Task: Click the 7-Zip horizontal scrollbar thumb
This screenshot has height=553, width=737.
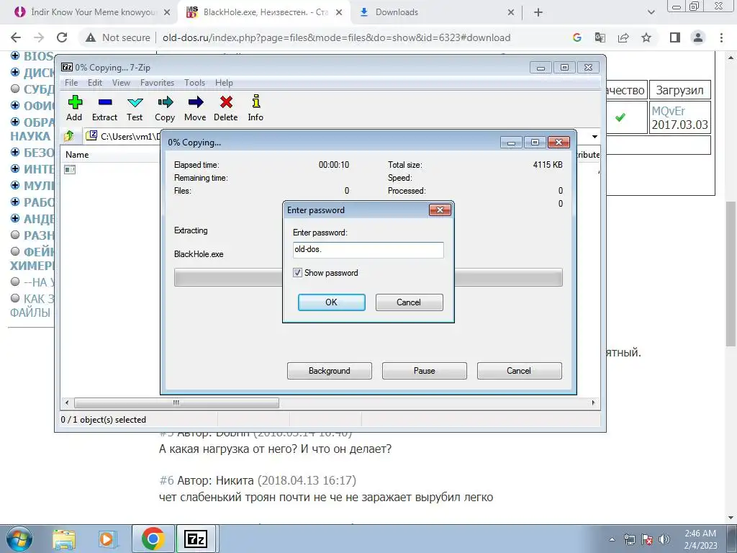Action: pyautogui.click(x=176, y=403)
